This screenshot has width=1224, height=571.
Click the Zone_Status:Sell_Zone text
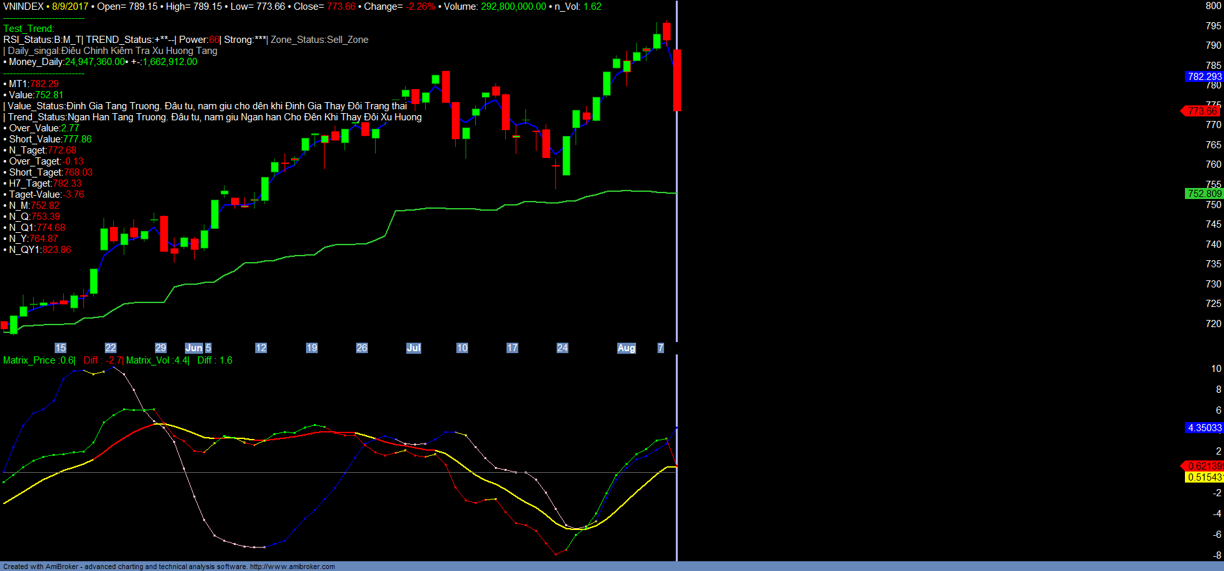[319, 40]
